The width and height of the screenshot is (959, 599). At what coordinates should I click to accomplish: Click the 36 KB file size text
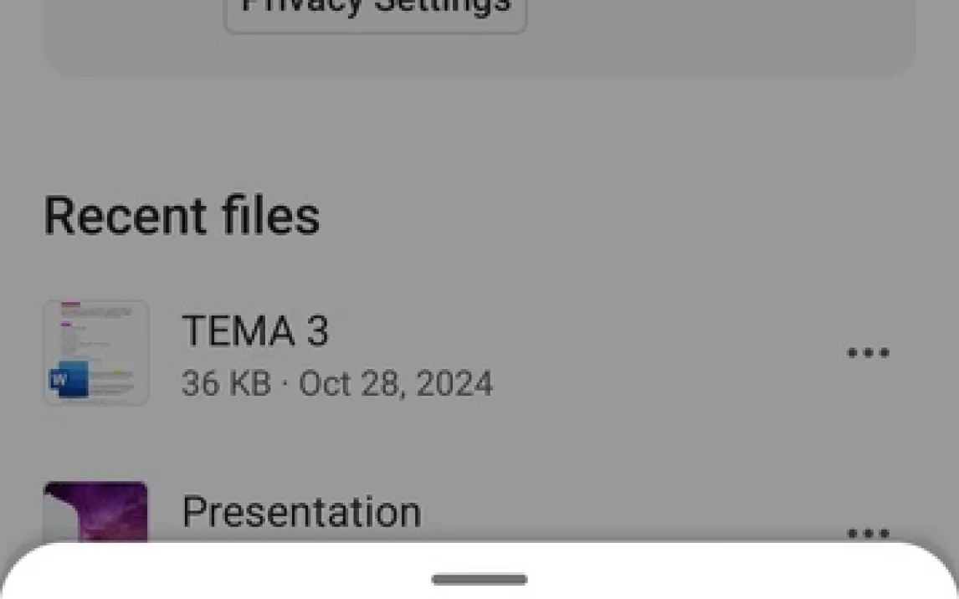226,384
